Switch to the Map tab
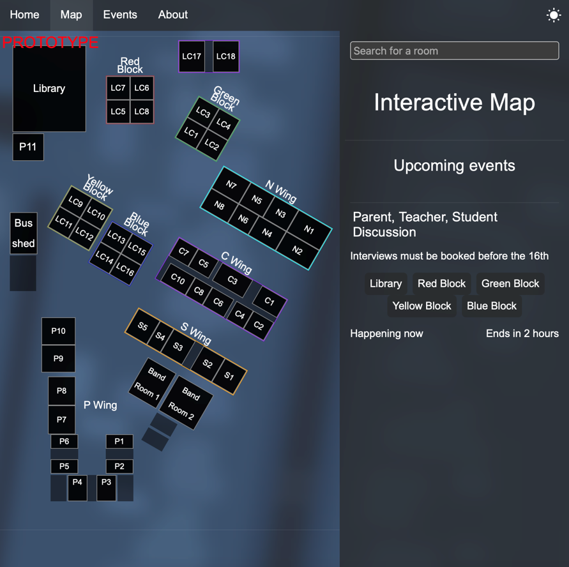Viewport: 569px width, 567px height. pyautogui.click(x=71, y=15)
